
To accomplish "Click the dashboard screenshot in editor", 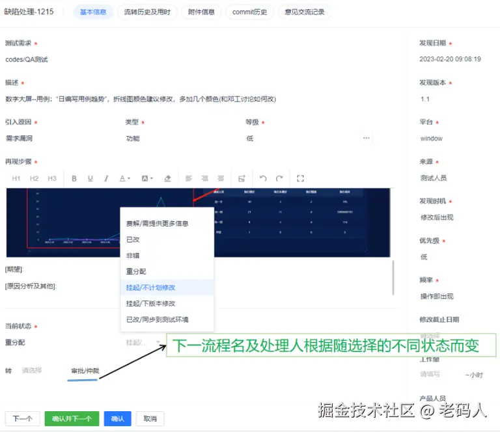I will 198,223.
